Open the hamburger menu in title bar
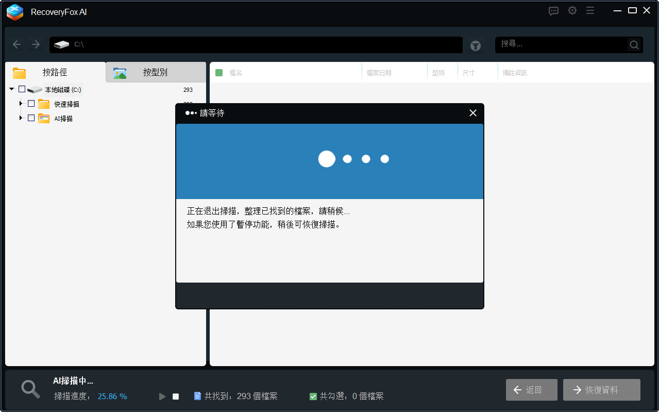The width and height of the screenshot is (659, 412). coord(590,10)
